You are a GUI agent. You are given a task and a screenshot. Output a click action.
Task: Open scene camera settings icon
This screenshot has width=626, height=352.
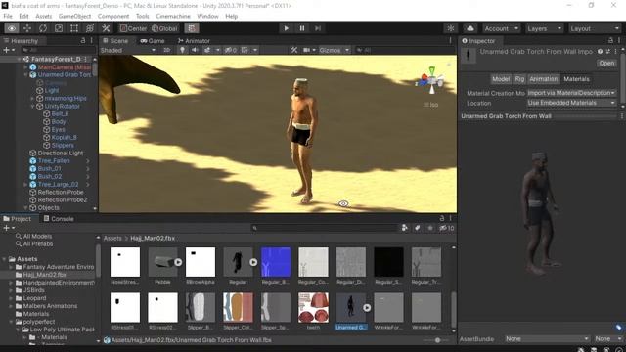click(x=306, y=50)
